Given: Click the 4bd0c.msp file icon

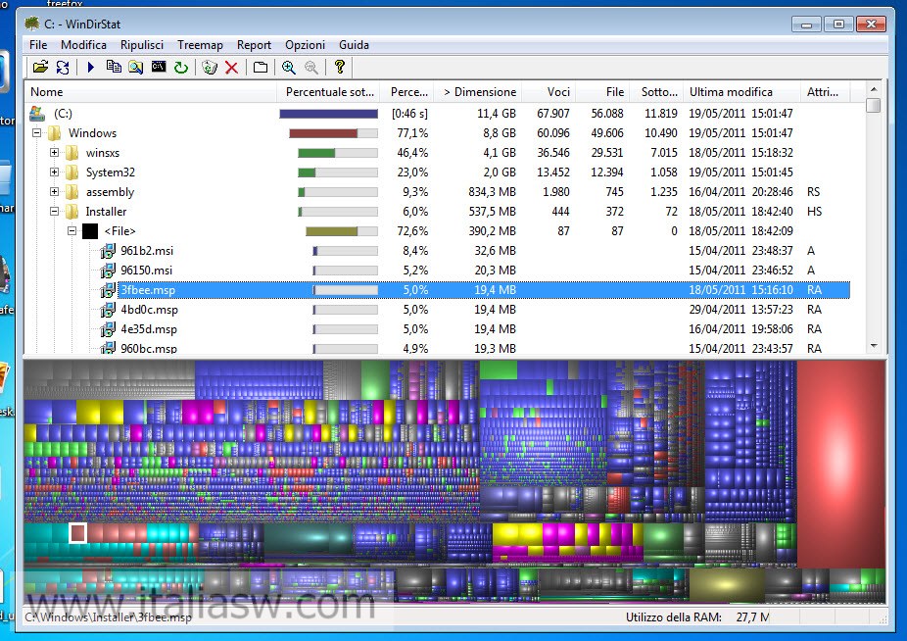Looking at the screenshot, I should coord(108,310).
